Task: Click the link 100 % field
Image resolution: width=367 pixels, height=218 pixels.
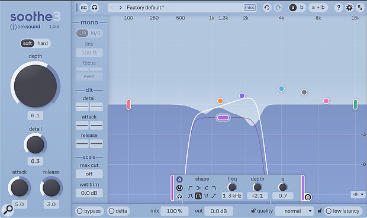Action: coord(89,53)
